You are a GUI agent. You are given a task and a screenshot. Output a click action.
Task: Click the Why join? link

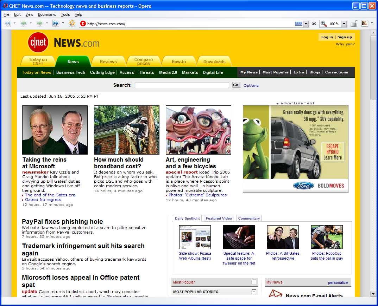[345, 44]
